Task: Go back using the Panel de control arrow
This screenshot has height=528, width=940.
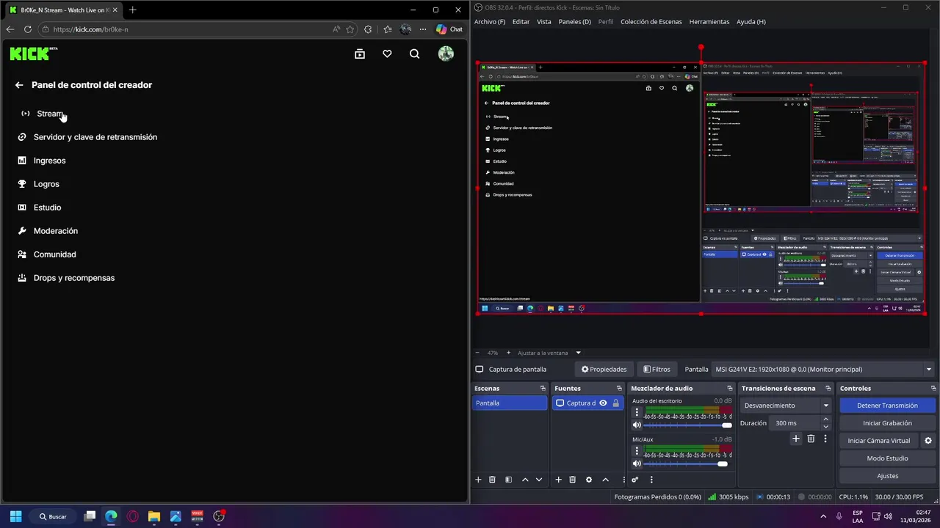Action: coord(19,85)
